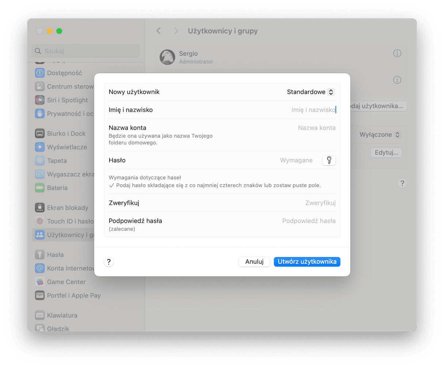
Task: Click the Zweryfikuj input field
Action: pos(320,203)
